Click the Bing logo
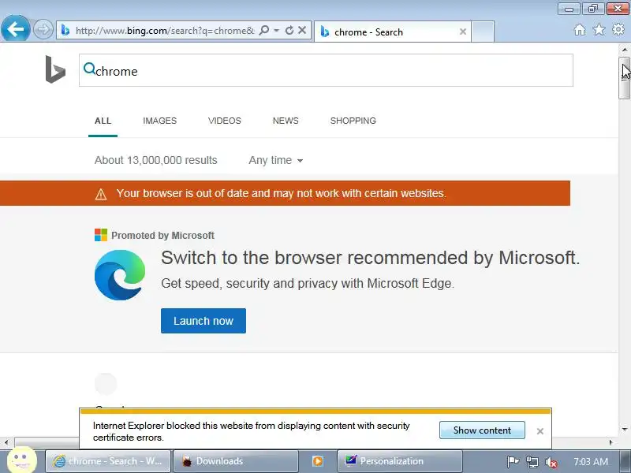631x473 pixels. 55,69
